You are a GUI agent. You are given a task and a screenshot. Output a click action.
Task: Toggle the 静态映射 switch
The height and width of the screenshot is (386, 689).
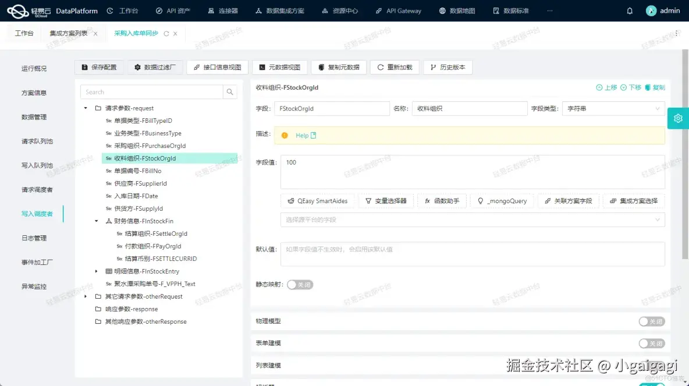pyautogui.click(x=300, y=285)
